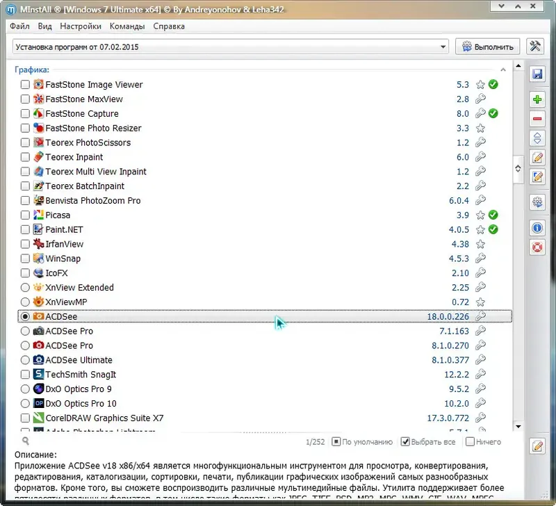Check the FastStone Image Viewer checkbox
This screenshot has width=556, height=506.
click(25, 84)
